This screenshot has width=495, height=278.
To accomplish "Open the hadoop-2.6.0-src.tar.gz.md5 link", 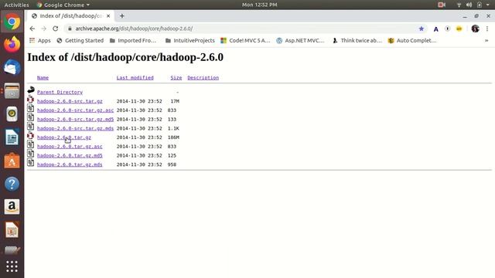I will [x=75, y=119].
